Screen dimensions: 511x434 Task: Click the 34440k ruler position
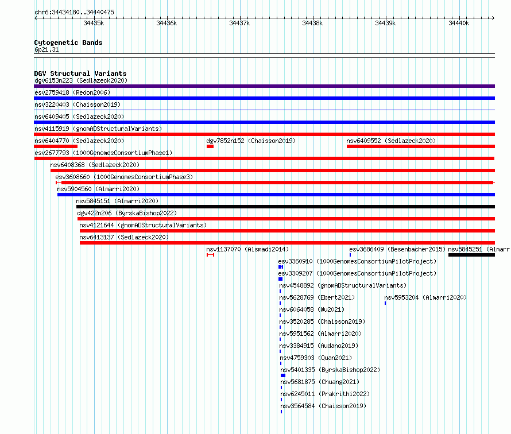(459, 23)
